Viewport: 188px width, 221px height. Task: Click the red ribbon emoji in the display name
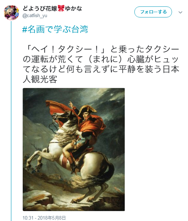(61, 8)
